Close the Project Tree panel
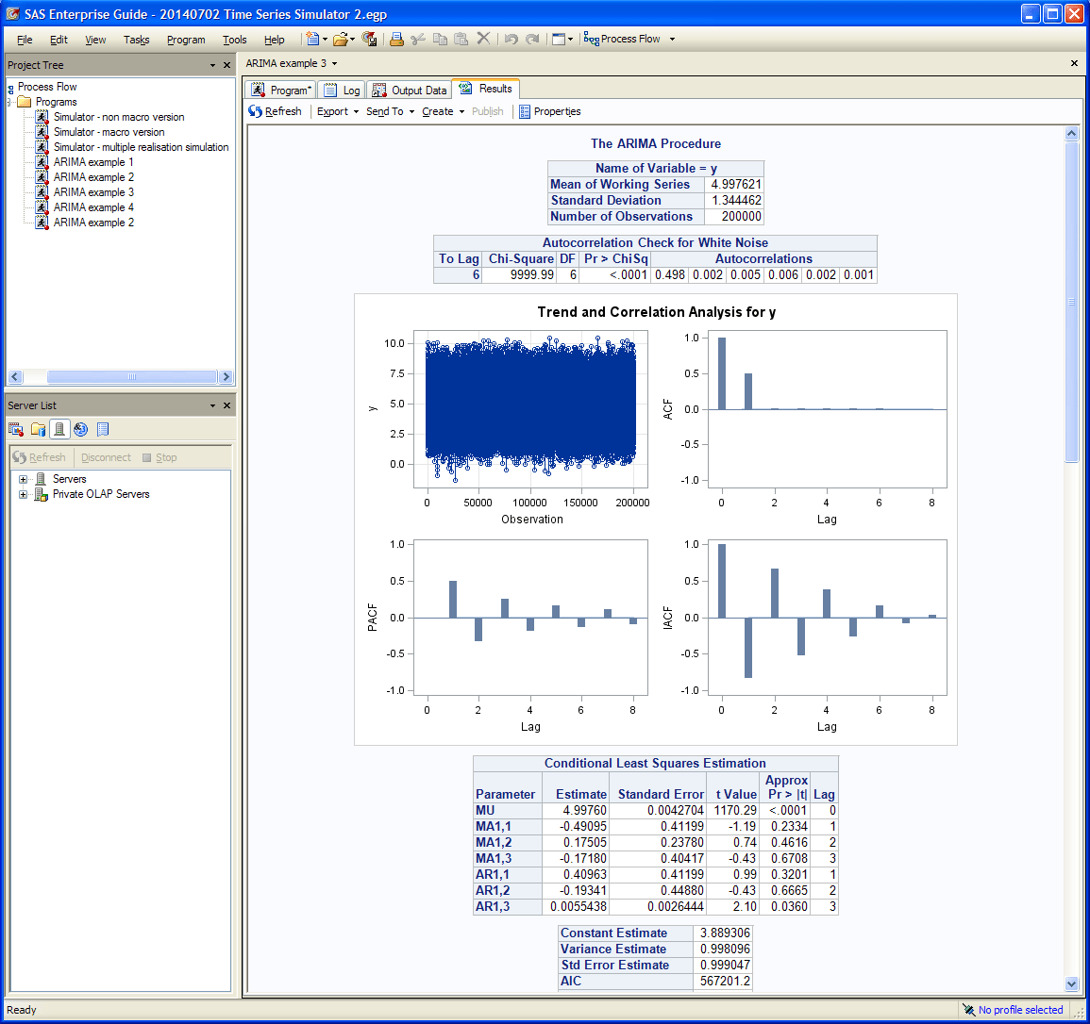 point(226,65)
